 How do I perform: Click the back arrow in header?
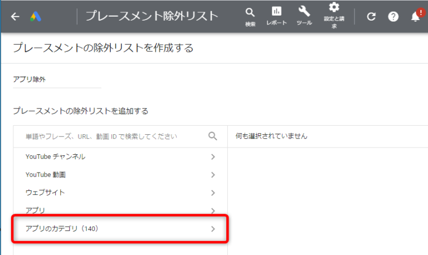coord(15,17)
